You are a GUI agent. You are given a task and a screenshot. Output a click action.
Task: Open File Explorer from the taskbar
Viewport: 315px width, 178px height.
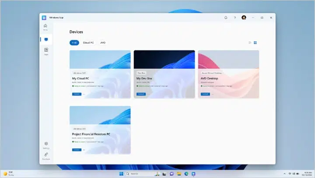pyautogui.click(x=179, y=174)
